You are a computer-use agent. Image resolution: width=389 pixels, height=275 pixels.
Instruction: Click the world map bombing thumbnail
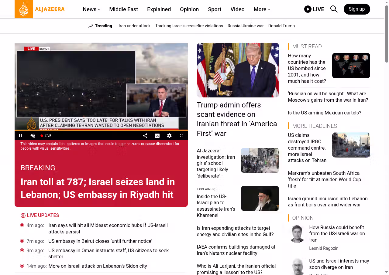pyautogui.click(x=351, y=66)
